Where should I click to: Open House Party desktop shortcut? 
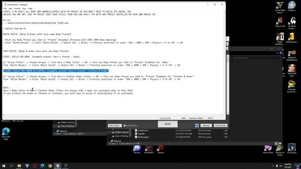(x=268, y=149)
